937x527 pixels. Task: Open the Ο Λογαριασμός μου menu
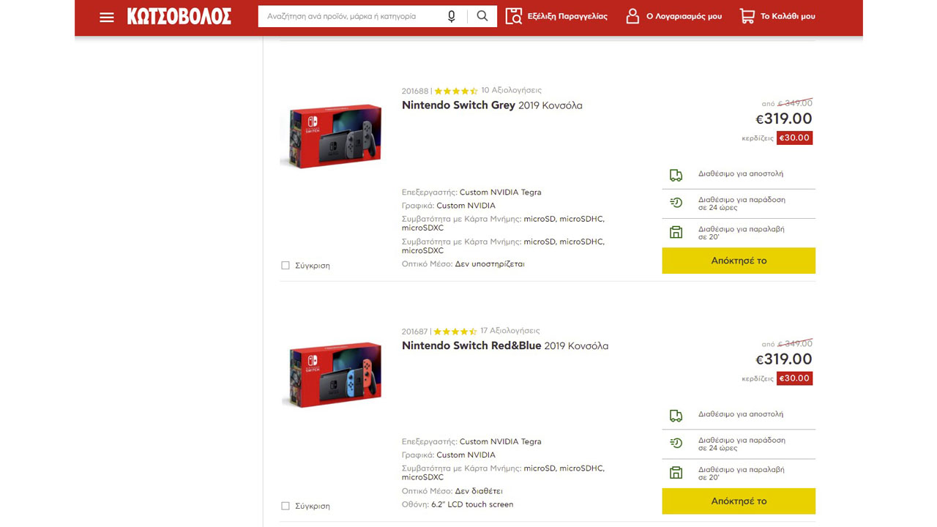pos(683,16)
